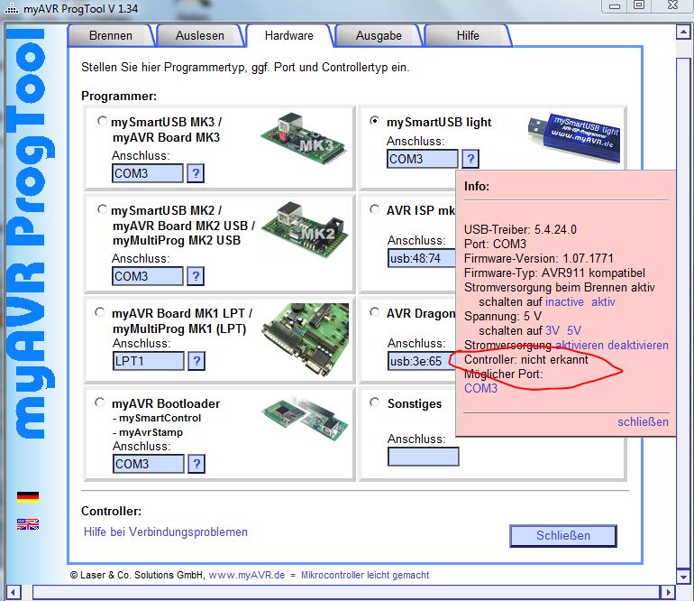The image size is (694, 601).
Task: Select AVR Dragon radio button
Action: (x=374, y=312)
